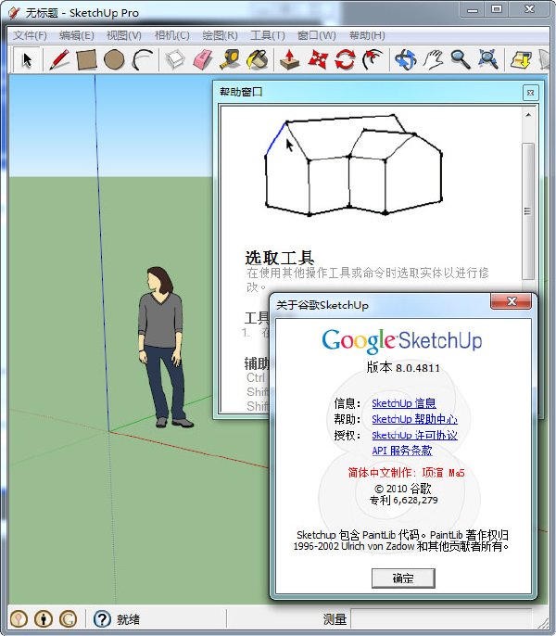Click the help question mark status icon
Screen dimensions: 556x636
pos(102,619)
